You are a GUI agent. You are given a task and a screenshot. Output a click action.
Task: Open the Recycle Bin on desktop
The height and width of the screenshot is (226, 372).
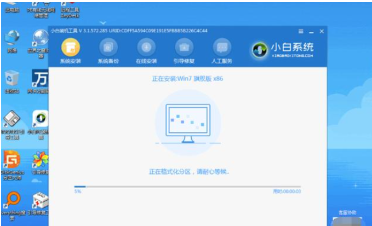tap(12, 82)
